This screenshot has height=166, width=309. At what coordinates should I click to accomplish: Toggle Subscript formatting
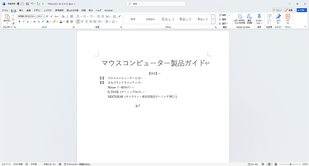(39, 22)
